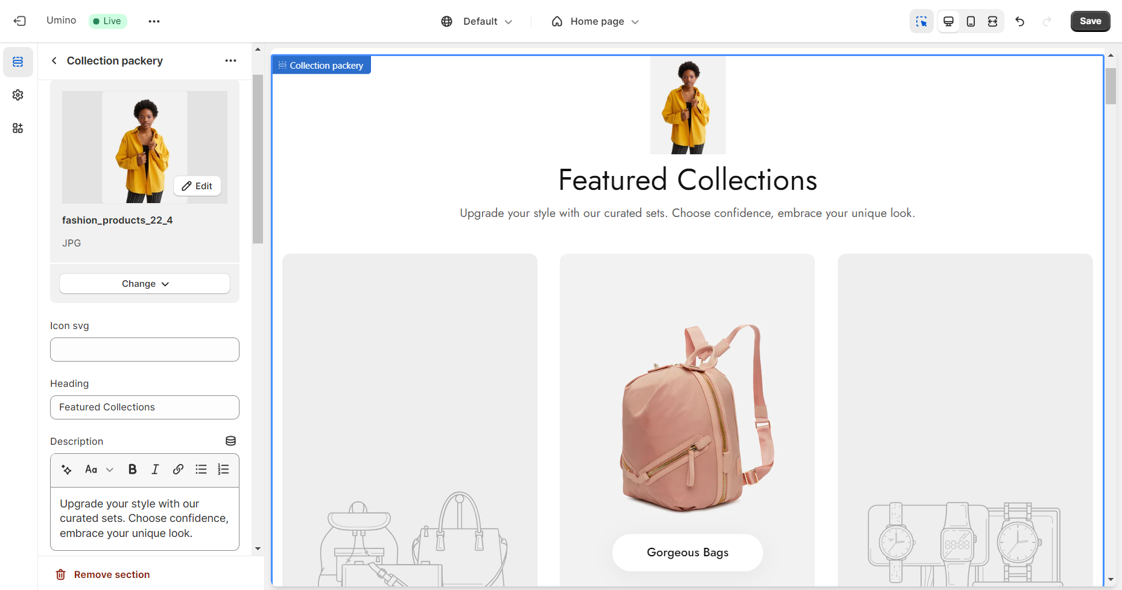Open Collection packery section options menu
1122x590 pixels.
click(x=230, y=61)
